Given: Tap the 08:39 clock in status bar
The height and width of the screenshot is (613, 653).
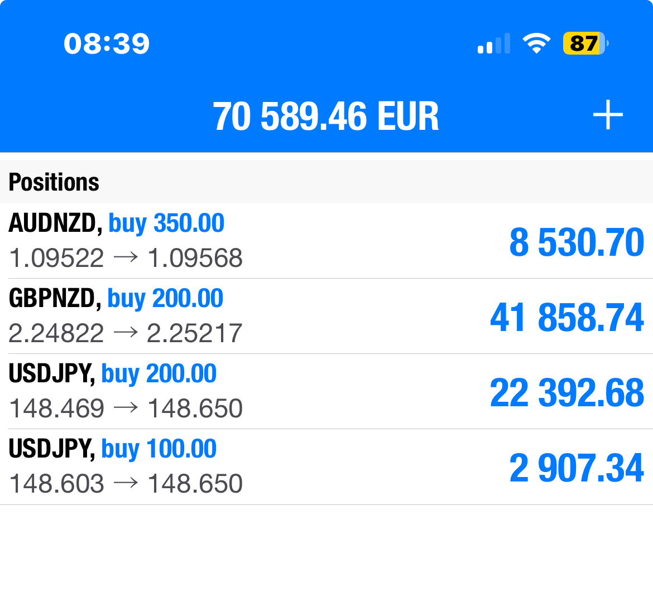Looking at the screenshot, I should pos(107,43).
